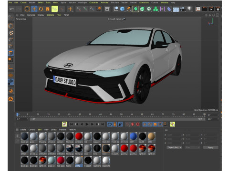This screenshot has height=171, width=229.
Task: Click the purple Deformer icon
Action: click(169, 9)
